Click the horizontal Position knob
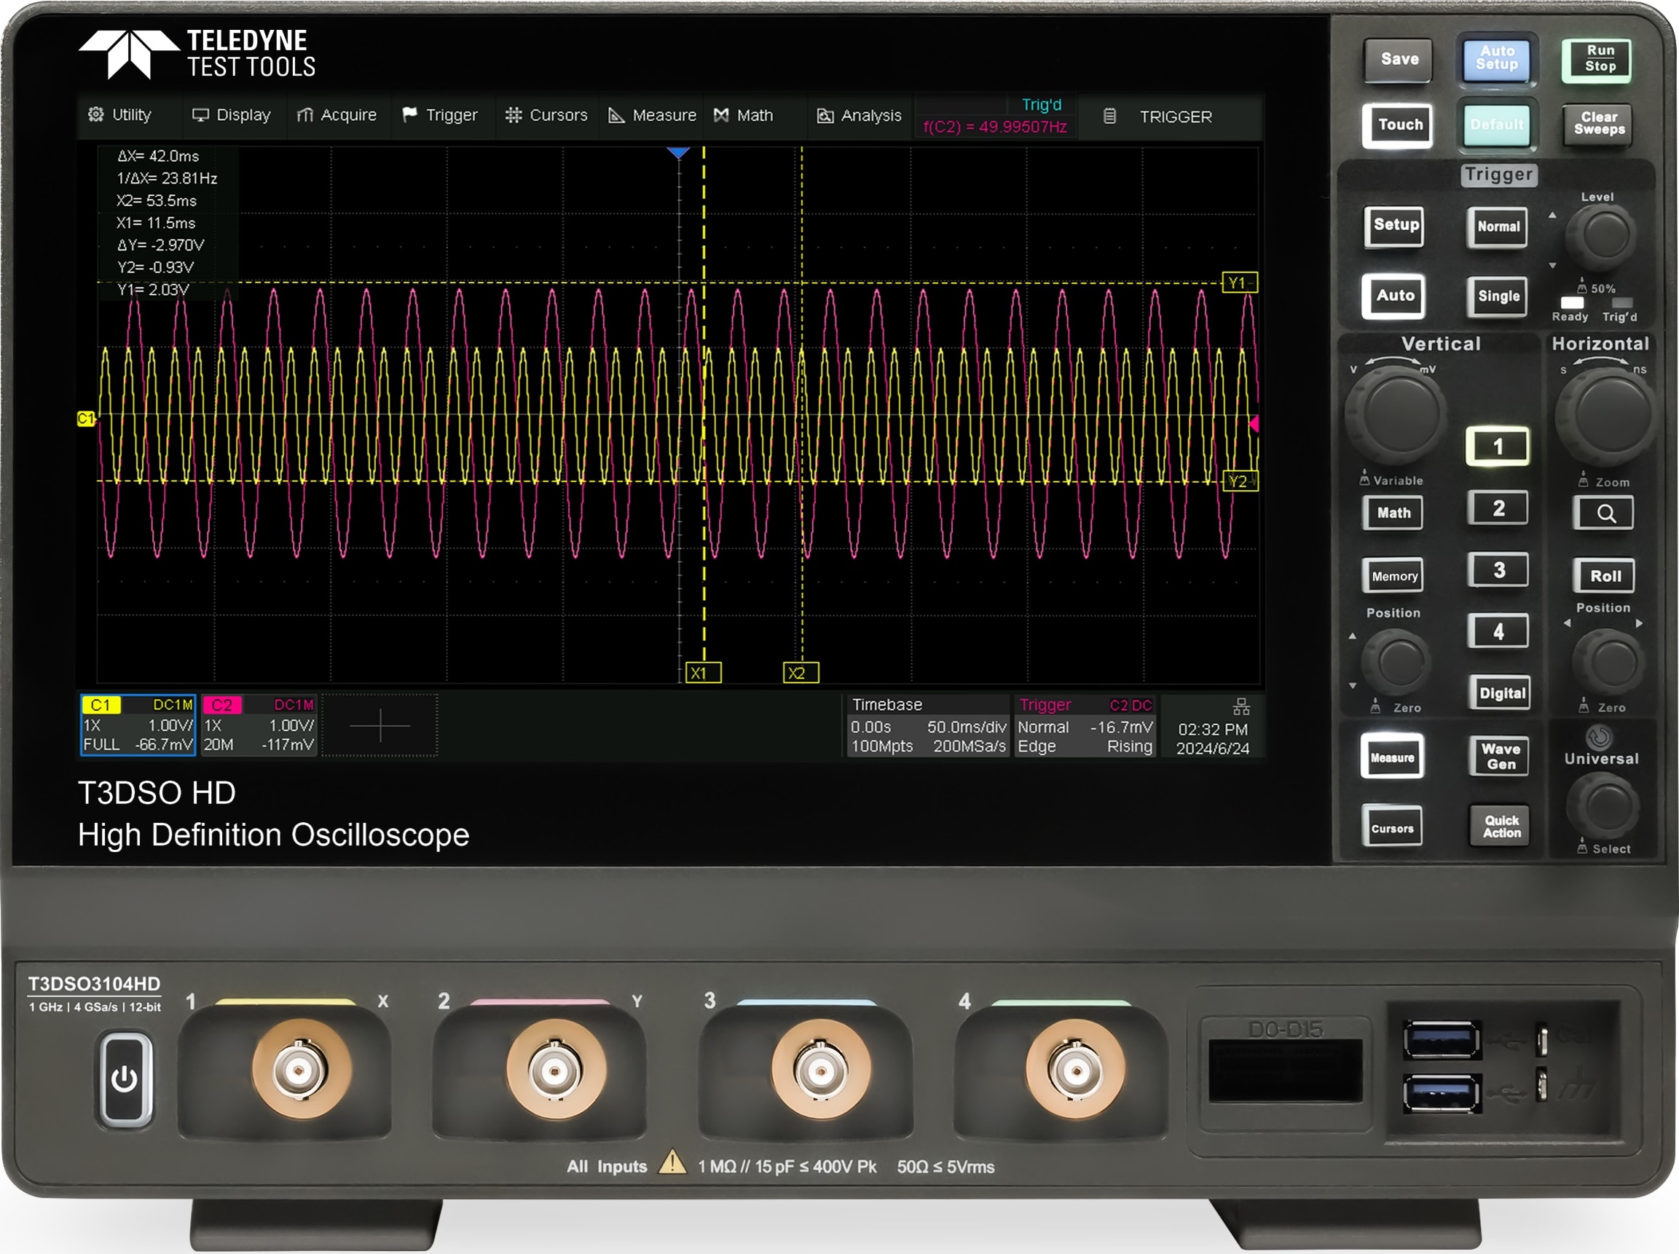Image resolution: width=1679 pixels, height=1254 pixels. pyautogui.click(x=1608, y=662)
